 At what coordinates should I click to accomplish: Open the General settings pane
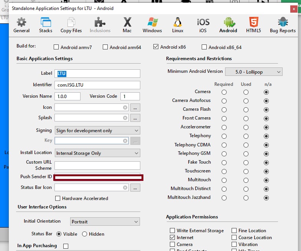21,25
